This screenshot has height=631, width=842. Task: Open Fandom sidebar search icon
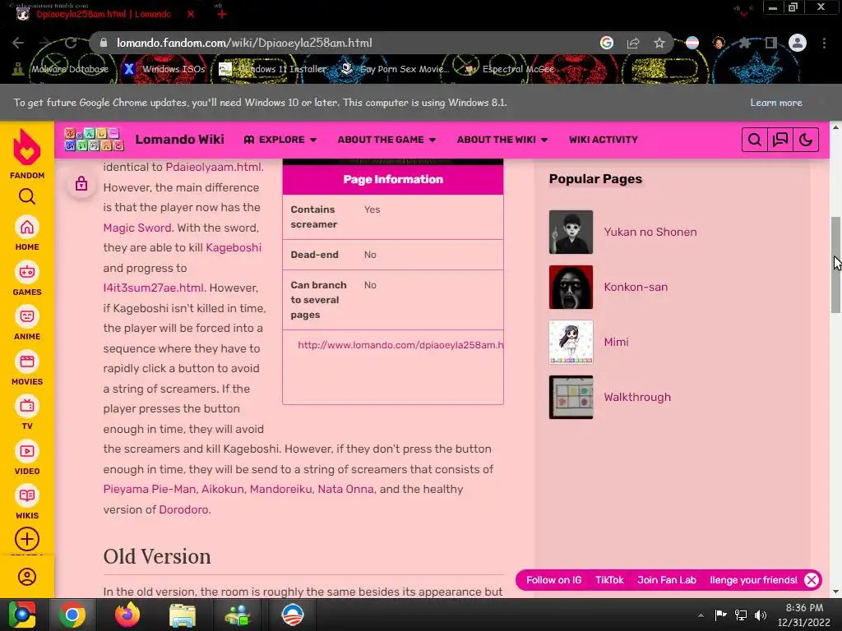27,197
